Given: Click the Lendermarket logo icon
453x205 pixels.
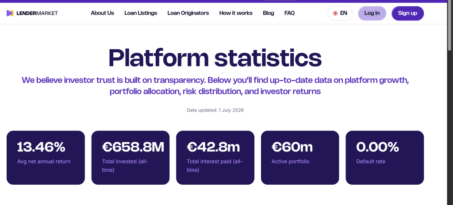Looking at the screenshot, I should coord(10,13).
